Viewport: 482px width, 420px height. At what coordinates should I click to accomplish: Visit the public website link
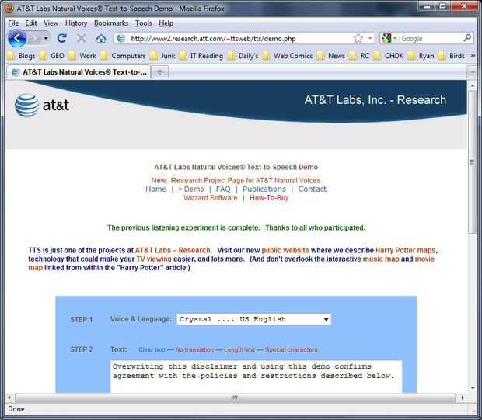coord(285,250)
